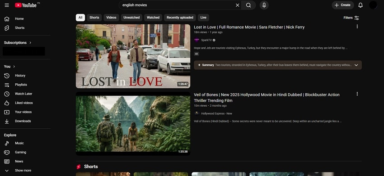Click the Home icon in sidebar
The height and width of the screenshot is (176, 384).
point(7,19)
